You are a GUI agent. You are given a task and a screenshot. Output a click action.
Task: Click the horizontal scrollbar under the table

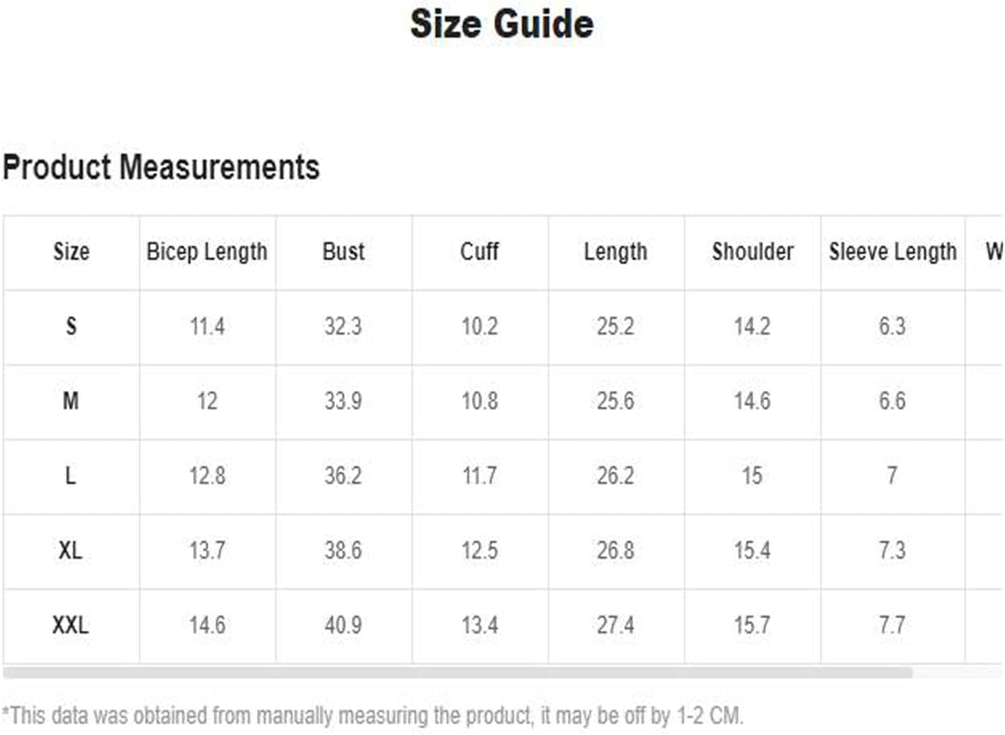pos(457,672)
